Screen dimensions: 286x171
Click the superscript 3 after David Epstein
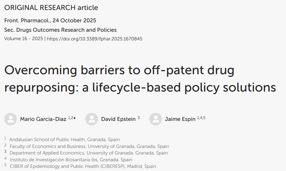coord(139,118)
